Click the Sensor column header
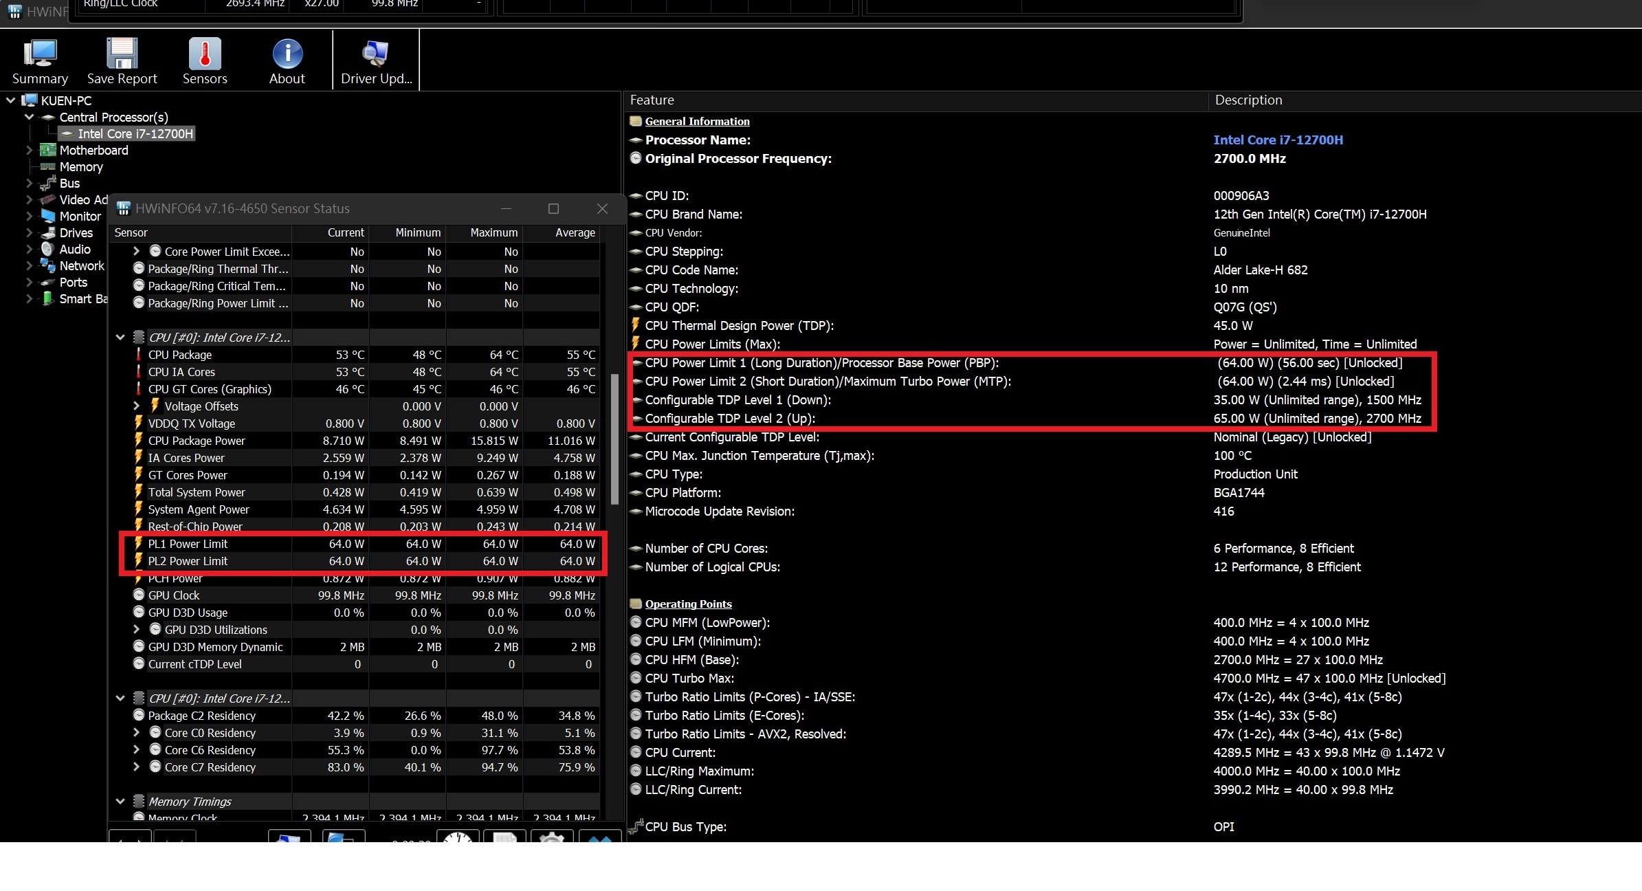 [201, 232]
